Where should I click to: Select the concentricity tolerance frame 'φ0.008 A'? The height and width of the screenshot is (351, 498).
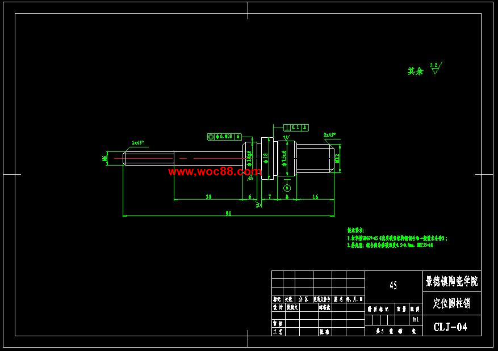pyautogui.click(x=224, y=137)
